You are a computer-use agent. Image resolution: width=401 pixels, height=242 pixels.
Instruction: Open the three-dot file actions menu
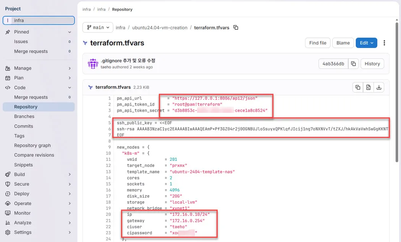click(384, 43)
